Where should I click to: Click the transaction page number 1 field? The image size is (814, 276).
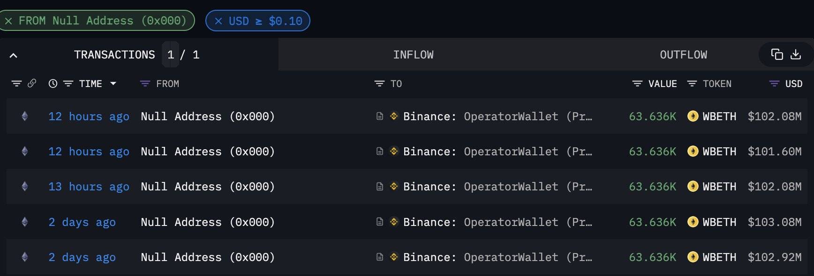pos(170,55)
